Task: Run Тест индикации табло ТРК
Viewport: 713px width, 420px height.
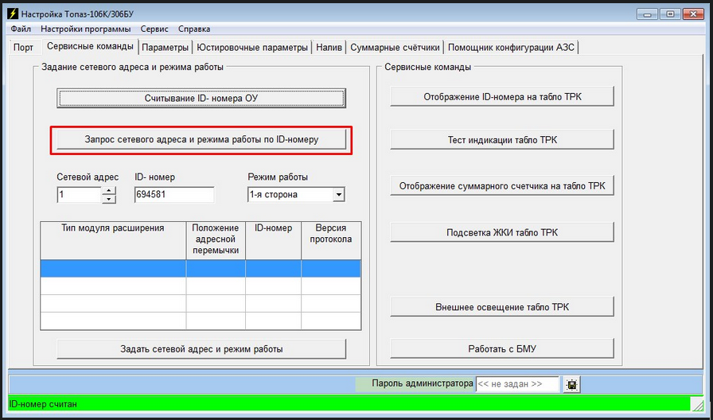Action: click(x=502, y=139)
